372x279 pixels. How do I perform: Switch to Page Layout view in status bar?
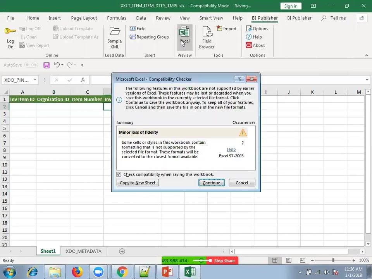289,260
